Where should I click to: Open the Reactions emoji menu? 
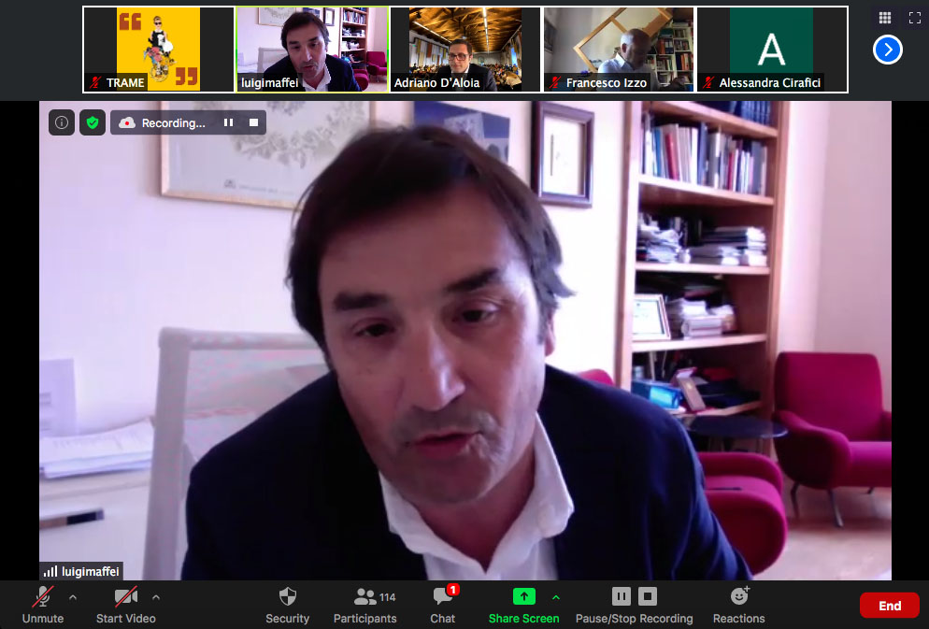739,605
